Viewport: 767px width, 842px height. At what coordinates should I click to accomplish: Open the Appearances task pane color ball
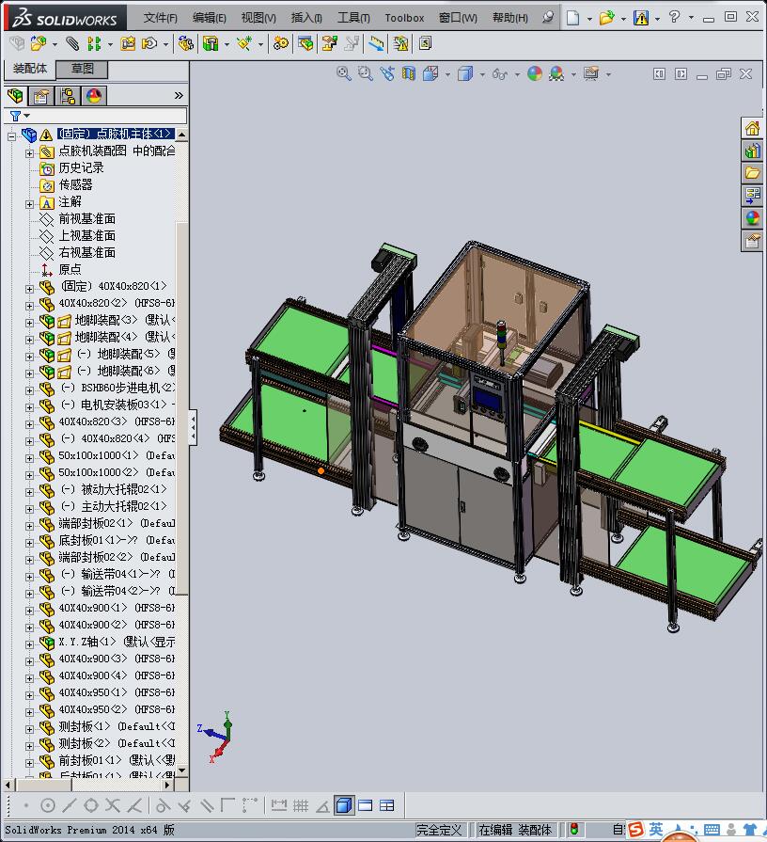pyautogui.click(x=752, y=218)
